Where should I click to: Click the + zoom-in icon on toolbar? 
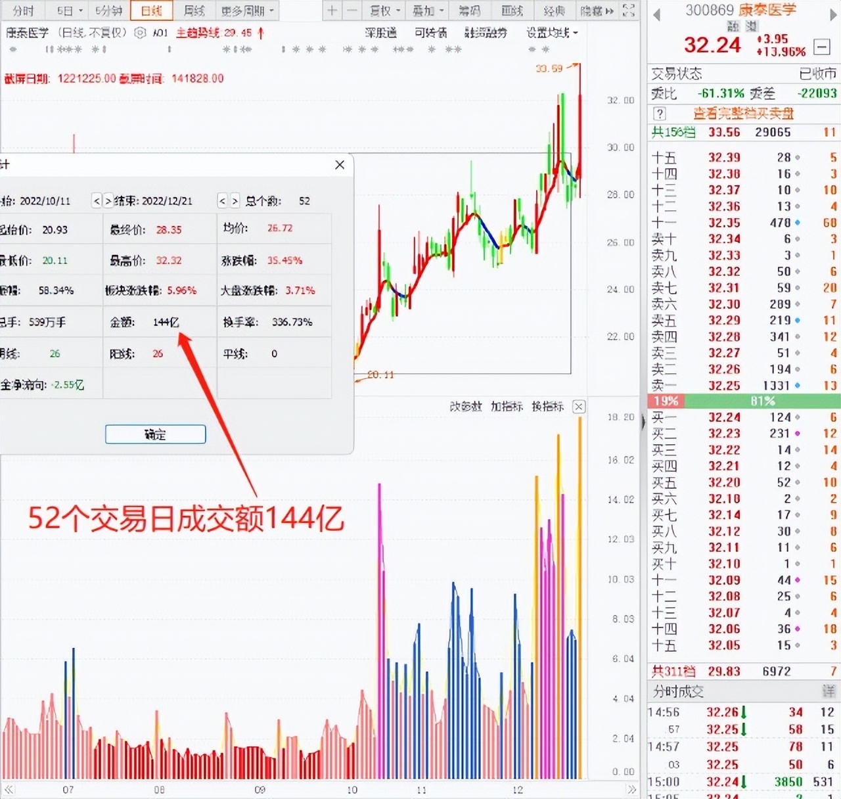coord(332,11)
